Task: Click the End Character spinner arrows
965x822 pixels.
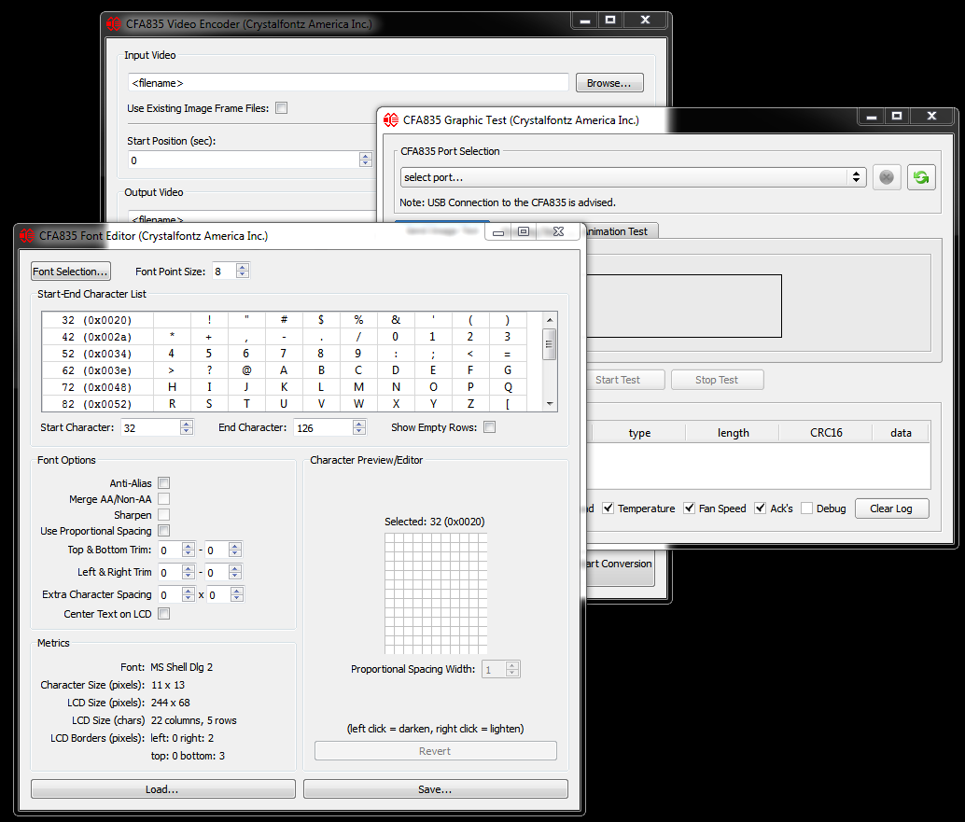Action: (x=359, y=427)
